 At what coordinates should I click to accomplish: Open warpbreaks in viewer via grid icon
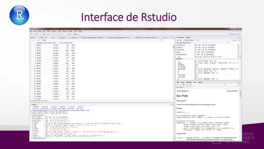tap(238, 54)
